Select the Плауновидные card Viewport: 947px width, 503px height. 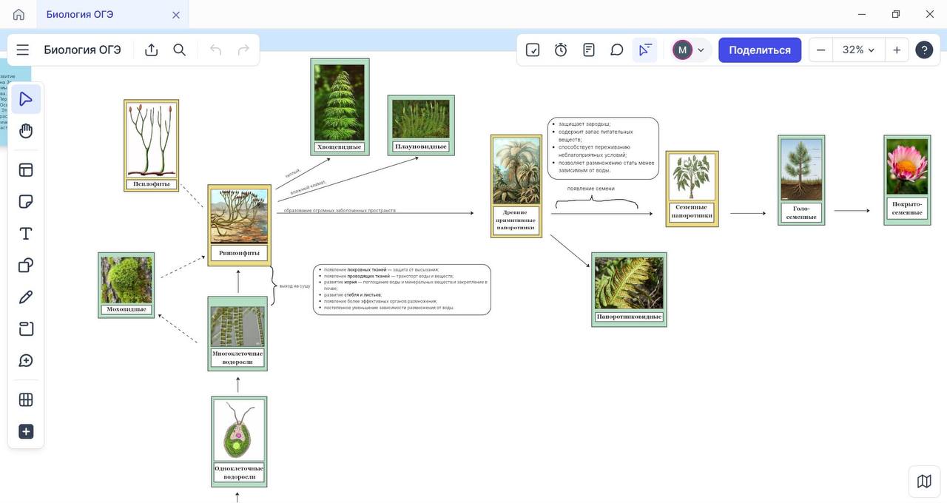(x=421, y=125)
